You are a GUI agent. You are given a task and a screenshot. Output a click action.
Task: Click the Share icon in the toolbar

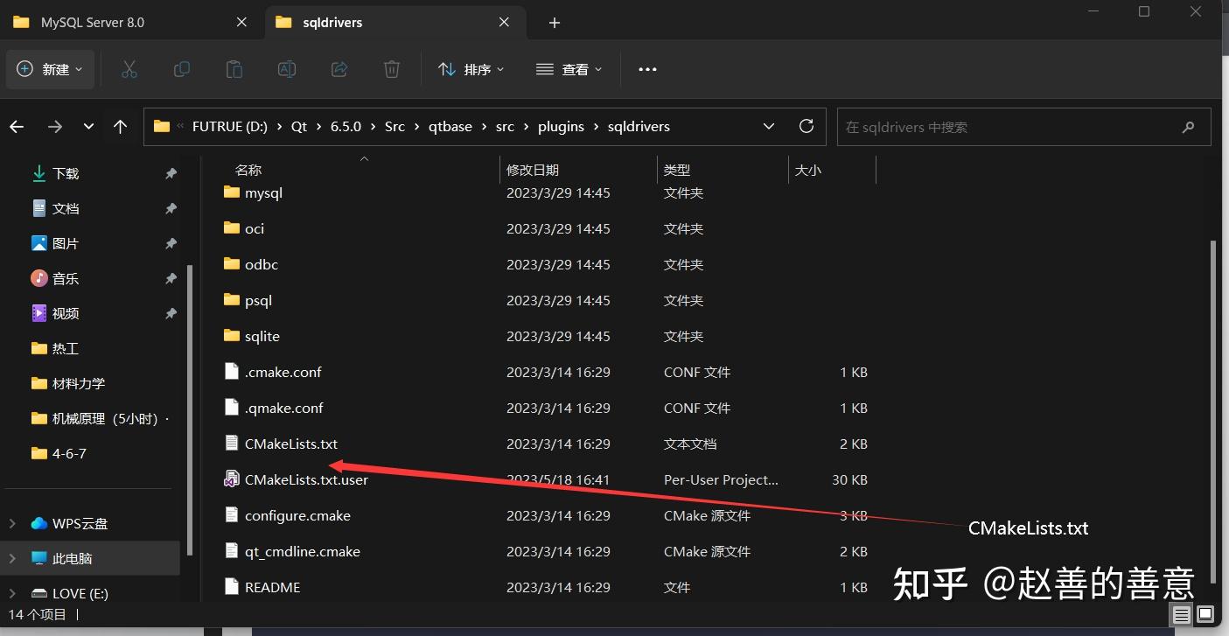(x=339, y=69)
